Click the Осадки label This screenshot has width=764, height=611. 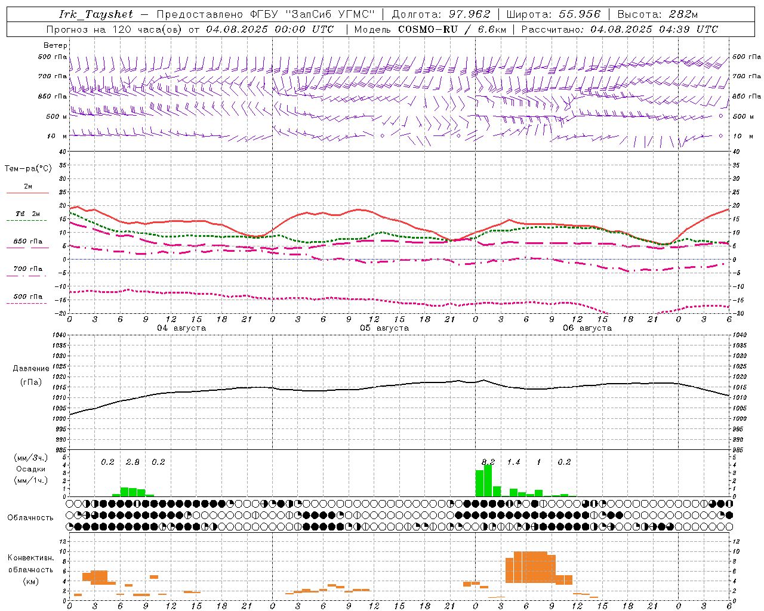31,469
